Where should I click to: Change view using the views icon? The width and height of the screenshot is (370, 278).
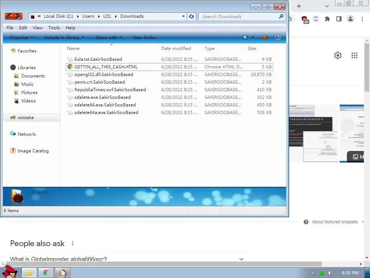pos(245,37)
